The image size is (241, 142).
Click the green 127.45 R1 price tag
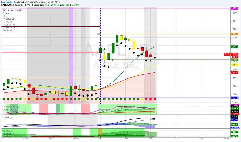pos(235,60)
